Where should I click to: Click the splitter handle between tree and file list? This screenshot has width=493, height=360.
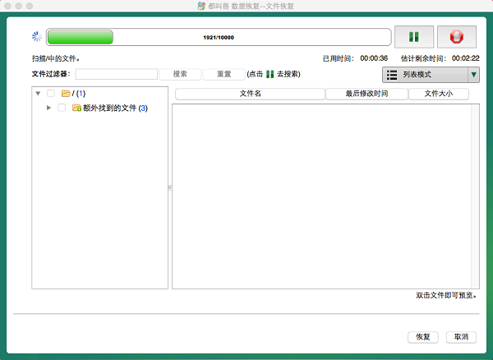click(x=170, y=187)
